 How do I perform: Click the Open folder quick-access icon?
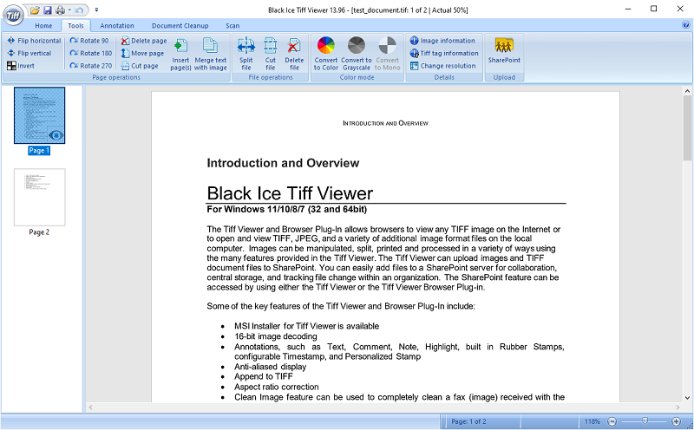click(35, 10)
